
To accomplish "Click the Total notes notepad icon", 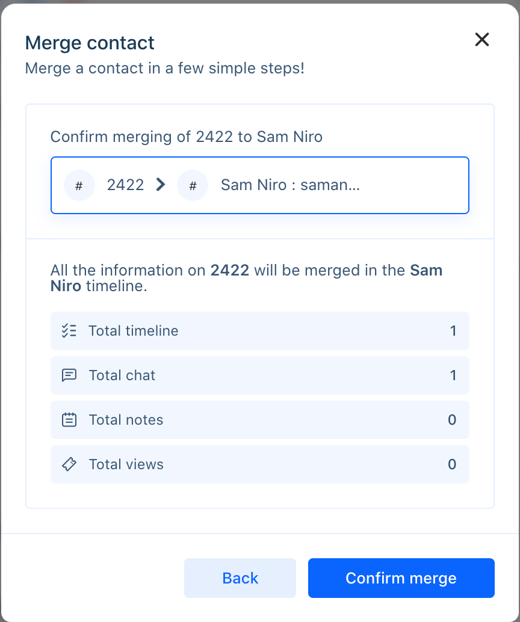I will point(69,419).
